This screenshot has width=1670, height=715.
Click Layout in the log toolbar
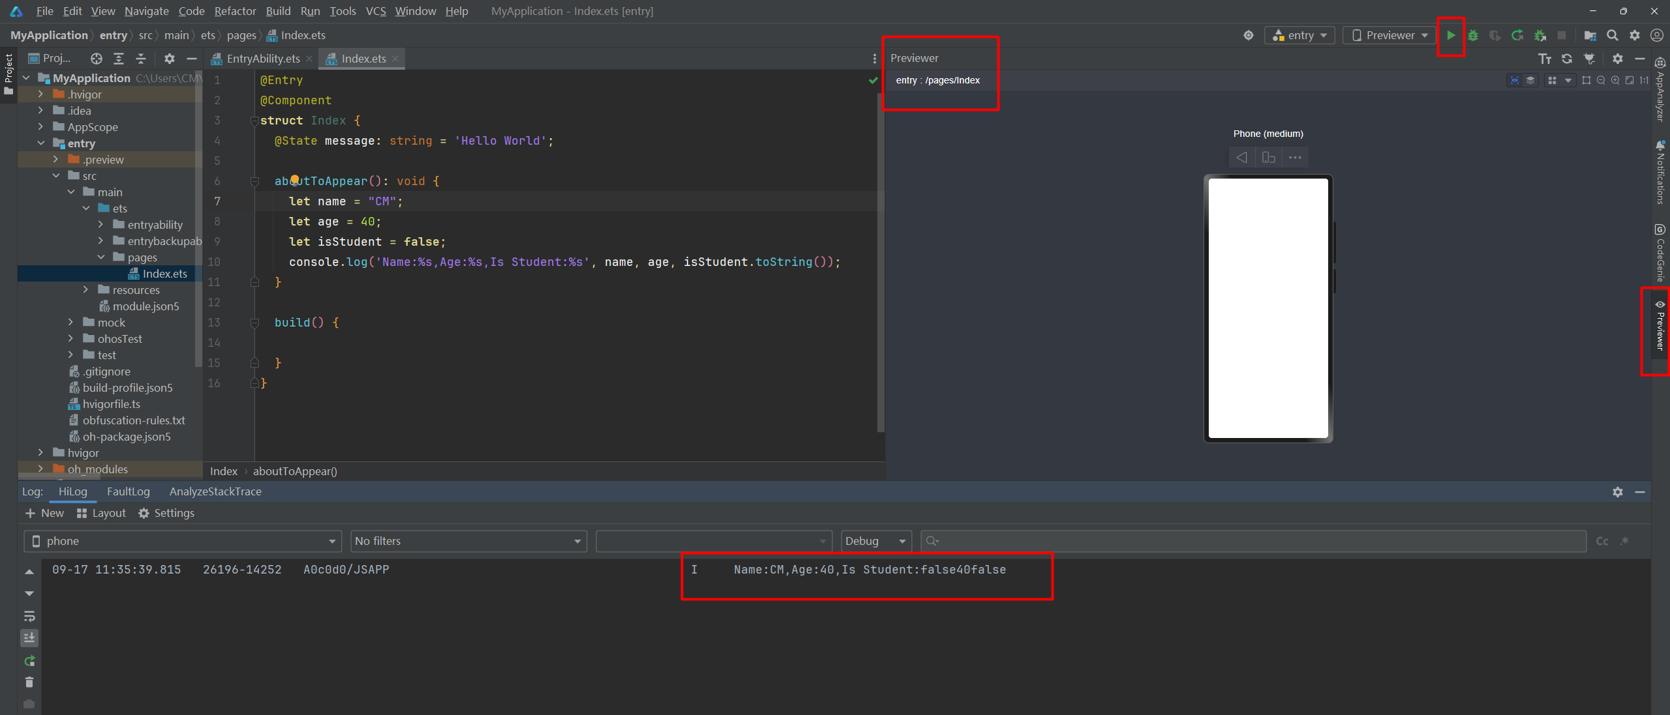pyautogui.click(x=101, y=513)
